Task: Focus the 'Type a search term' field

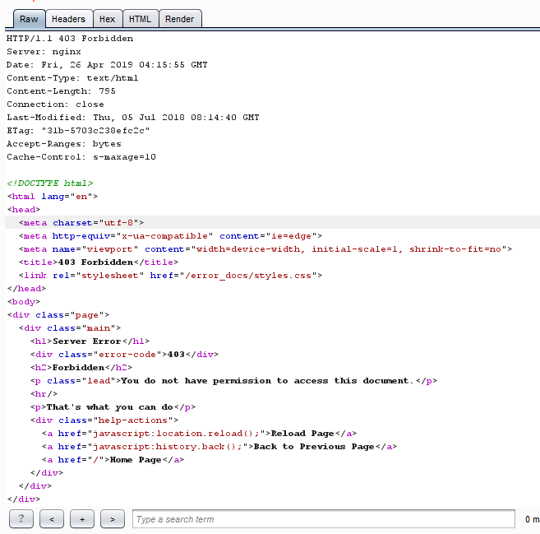Action: tap(324, 518)
